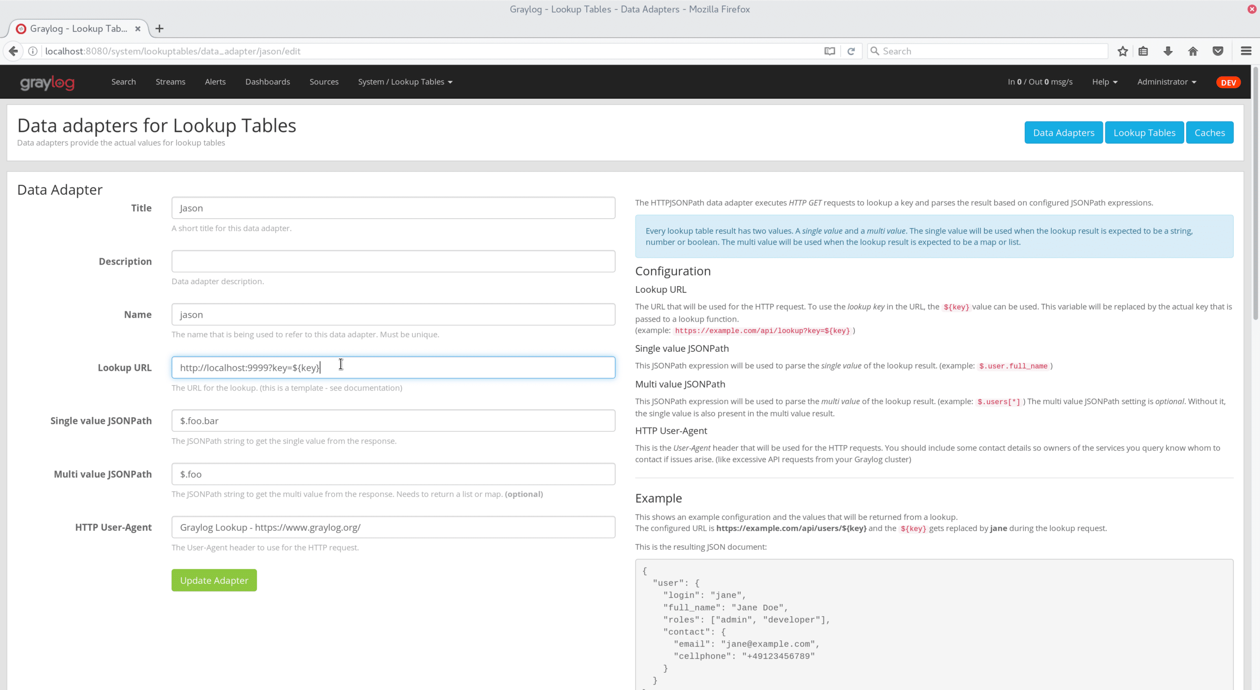The image size is (1260, 690).
Task: Open the downloads arrow icon
Action: (1168, 51)
